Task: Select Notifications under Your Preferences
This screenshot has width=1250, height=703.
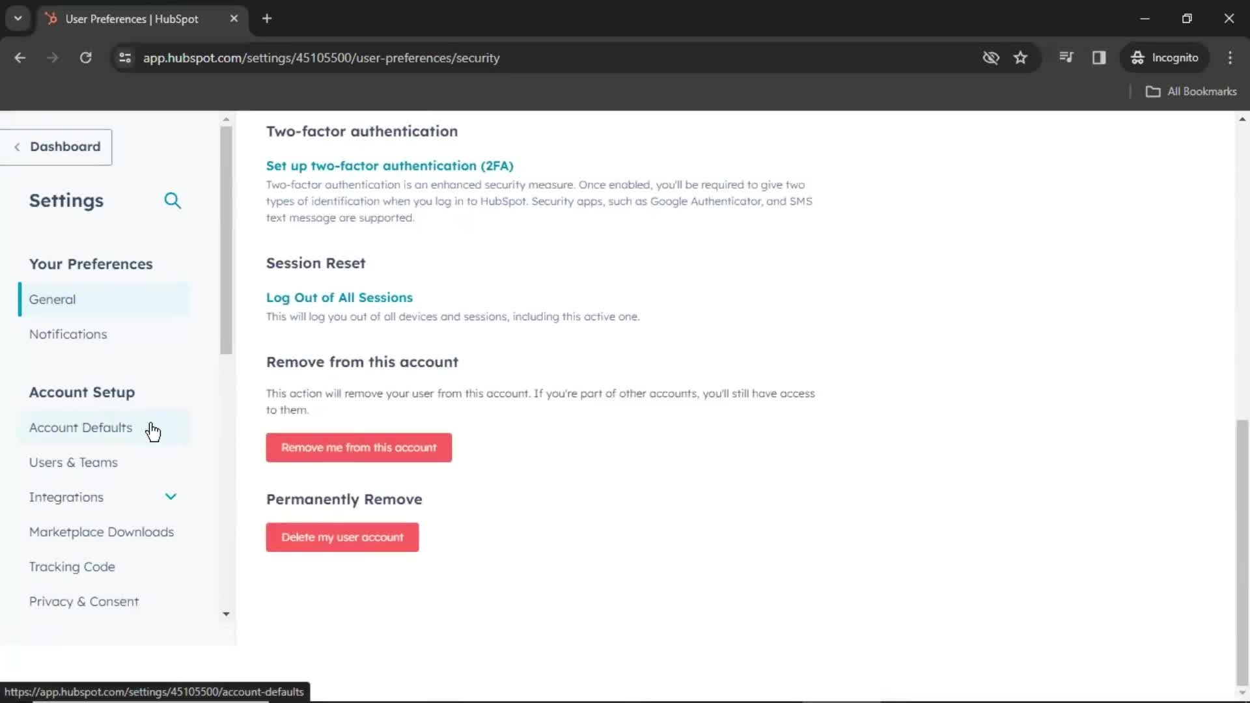Action: tap(68, 334)
